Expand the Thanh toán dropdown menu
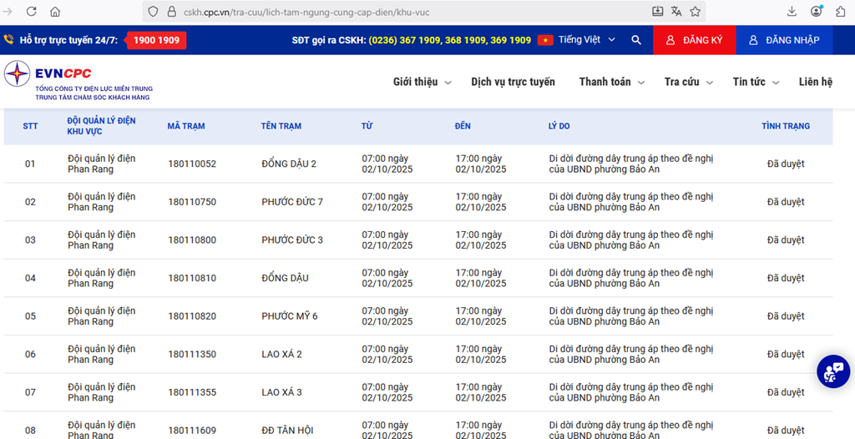 tap(611, 82)
